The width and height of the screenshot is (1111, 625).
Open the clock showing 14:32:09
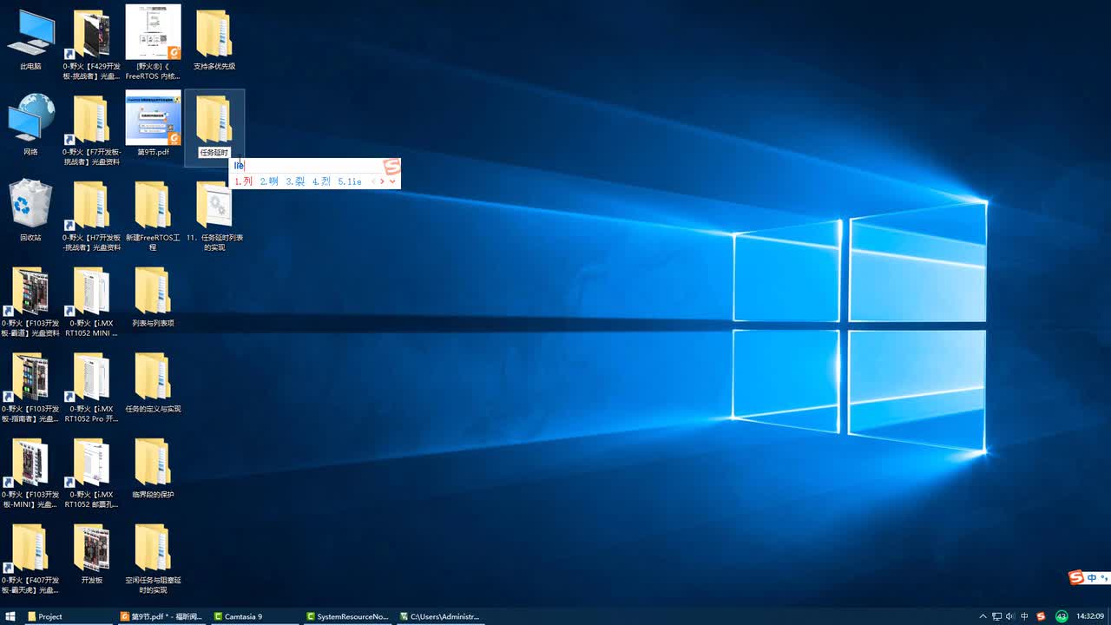click(x=1090, y=616)
